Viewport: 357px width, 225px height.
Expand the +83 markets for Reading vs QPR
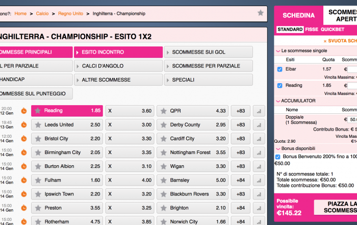241,111
